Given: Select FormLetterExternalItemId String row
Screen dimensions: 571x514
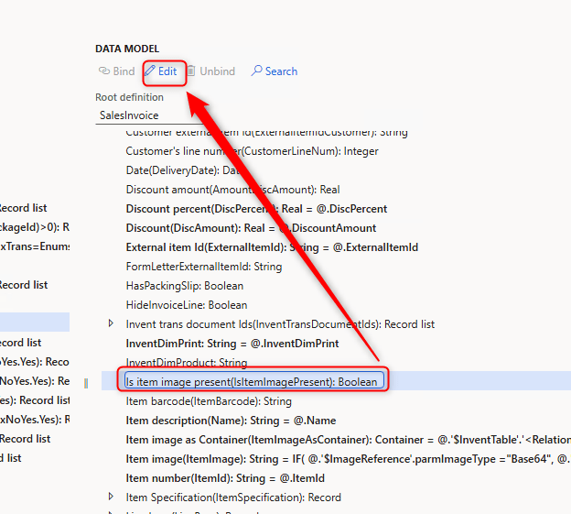Looking at the screenshot, I should pos(203,267).
